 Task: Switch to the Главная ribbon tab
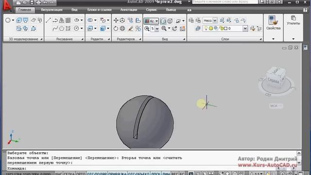click(25, 10)
